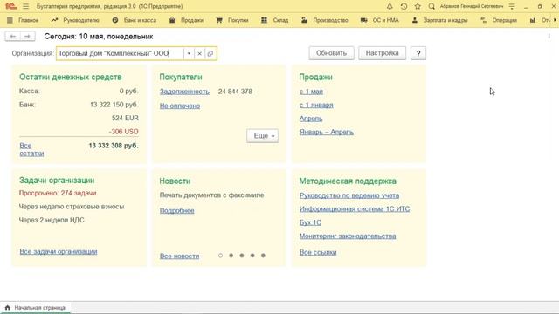559x314 pixels.
Task: Open Не оплачено link
Action: click(x=180, y=106)
